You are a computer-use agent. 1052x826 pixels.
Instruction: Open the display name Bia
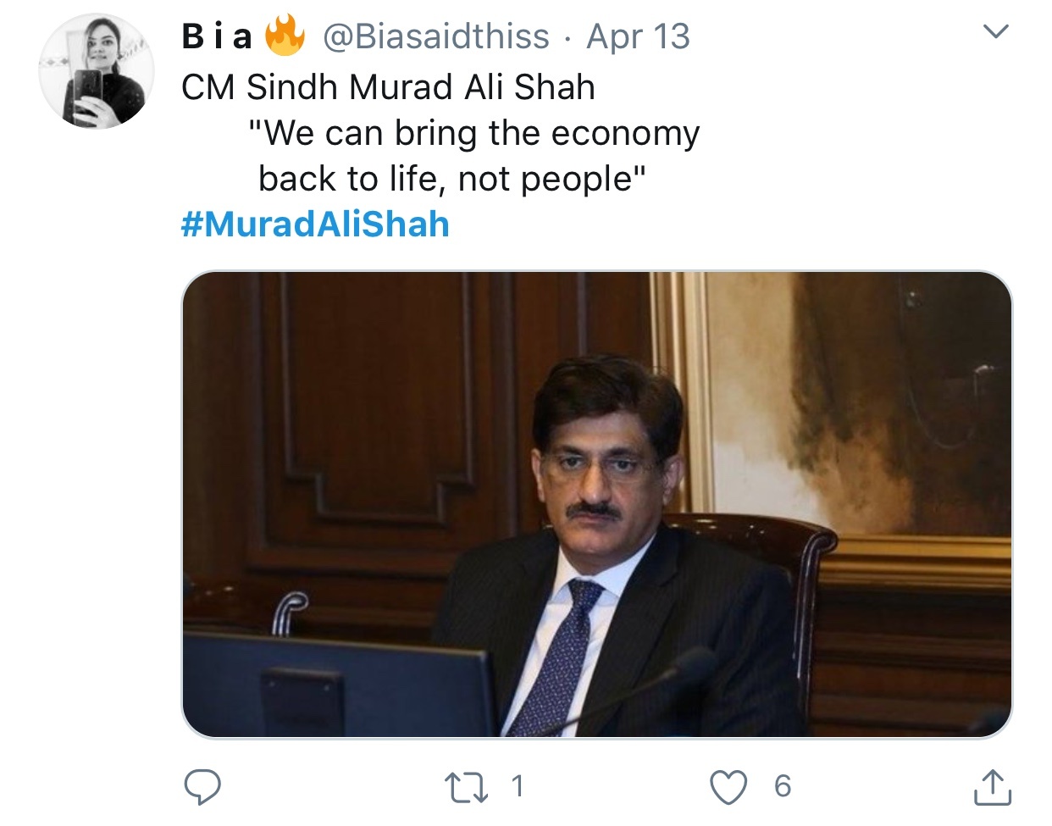coord(217,36)
